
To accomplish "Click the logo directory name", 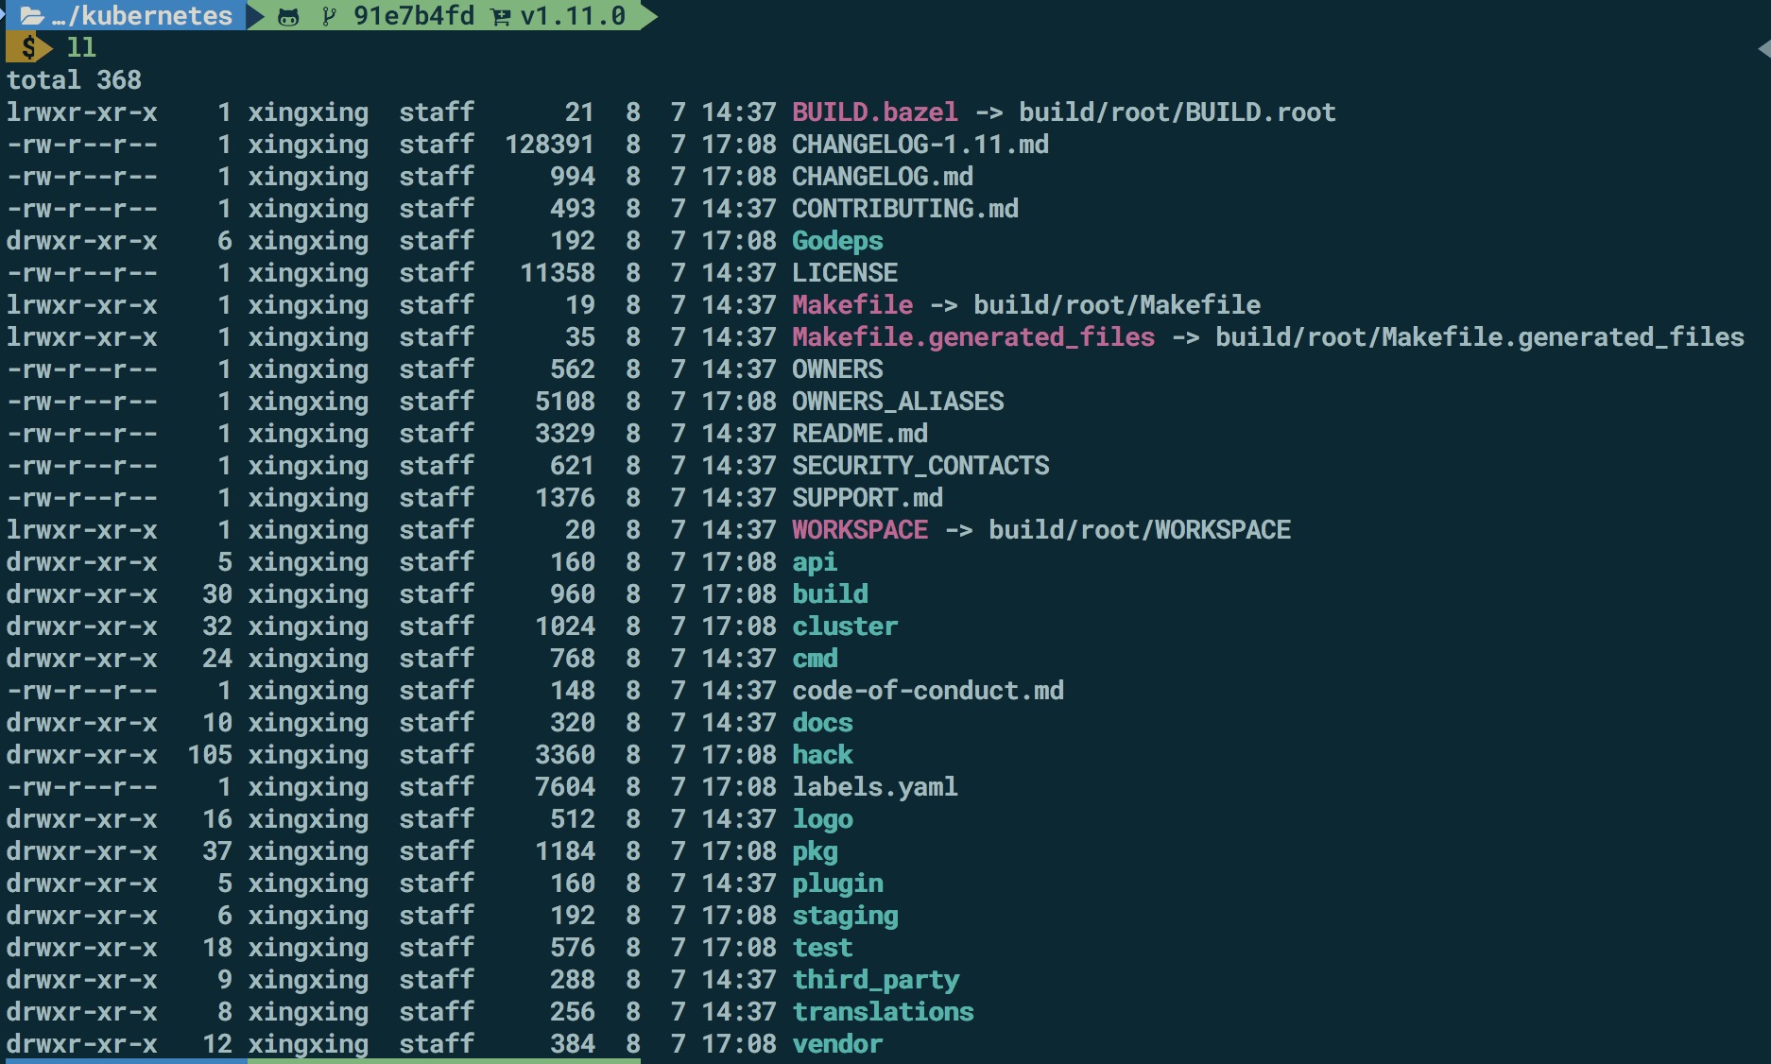I will click(x=822, y=819).
